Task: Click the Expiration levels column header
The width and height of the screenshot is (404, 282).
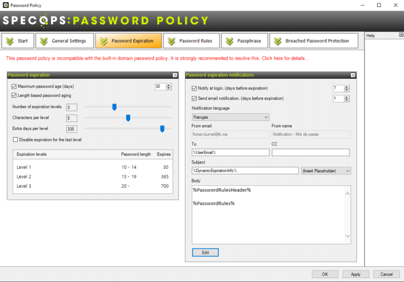Action: coord(32,154)
